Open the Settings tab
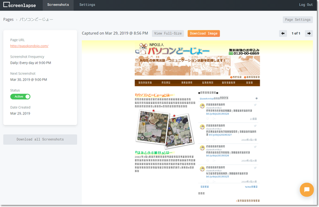The width and height of the screenshot is (319, 207). [x=87, y=5]
